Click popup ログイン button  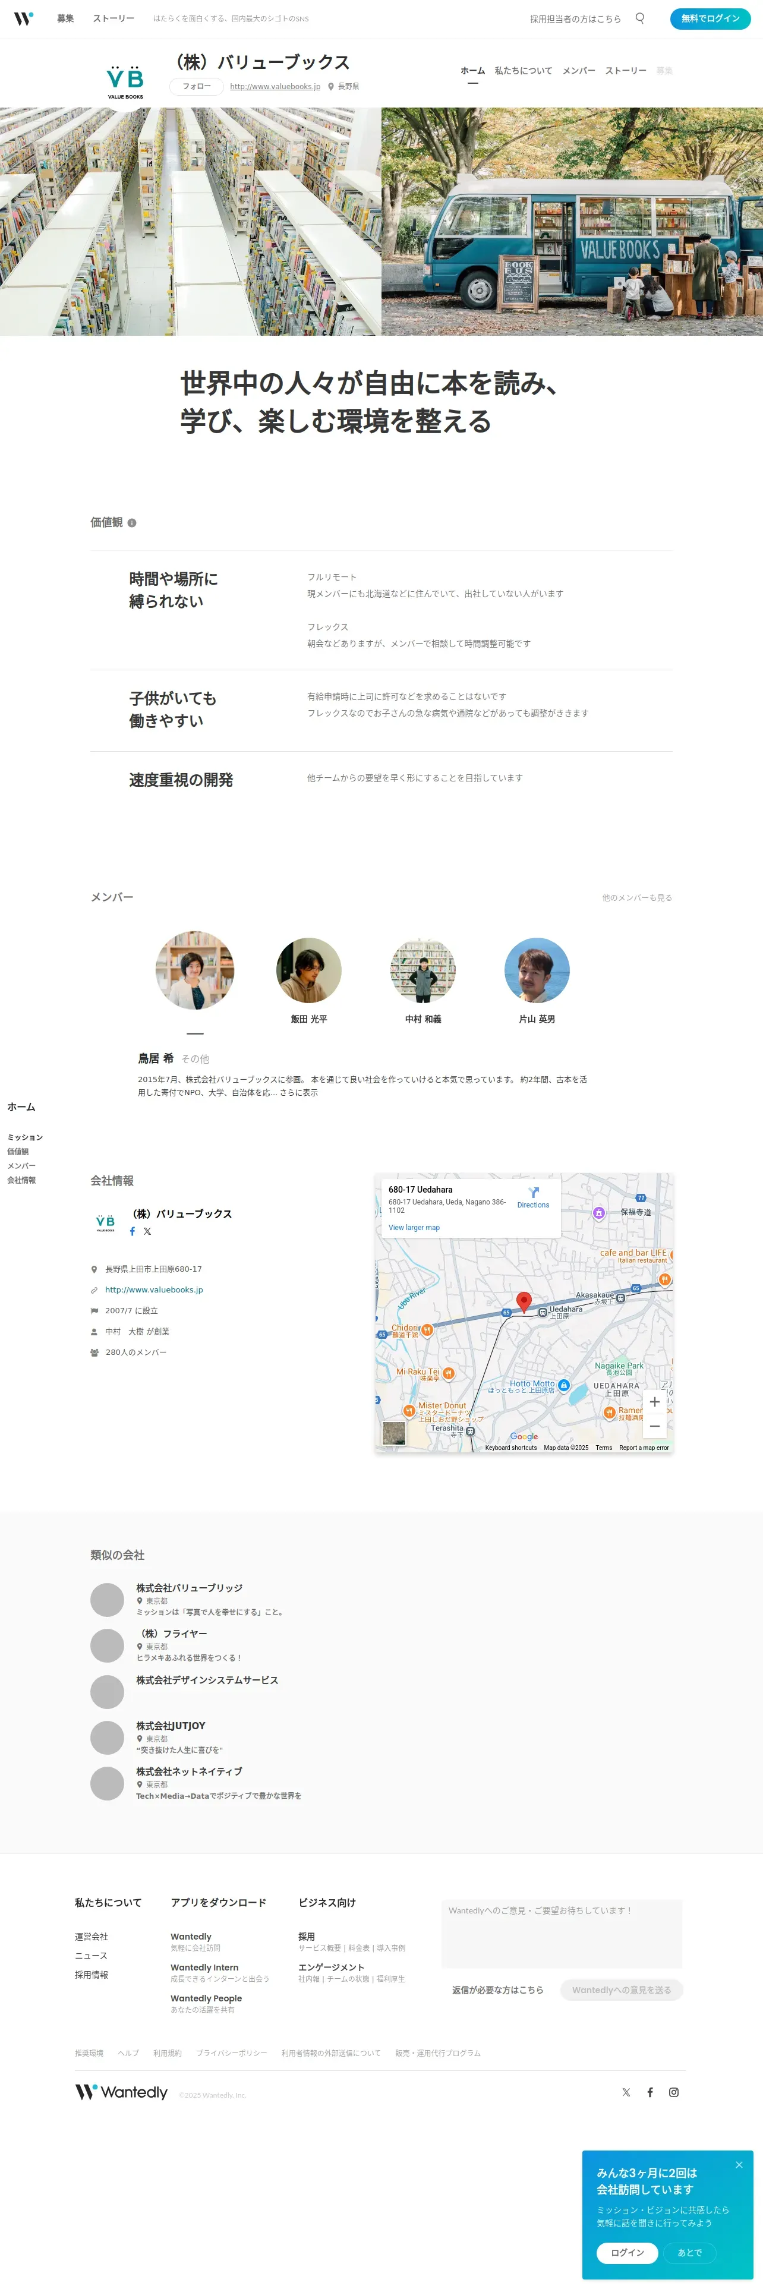627,2253
